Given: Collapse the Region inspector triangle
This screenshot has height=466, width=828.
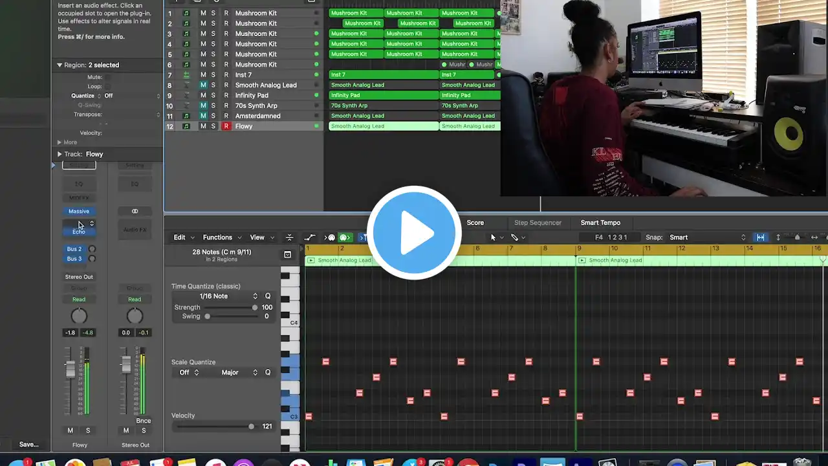Looking at the screenshot, I should click(60, 65).
